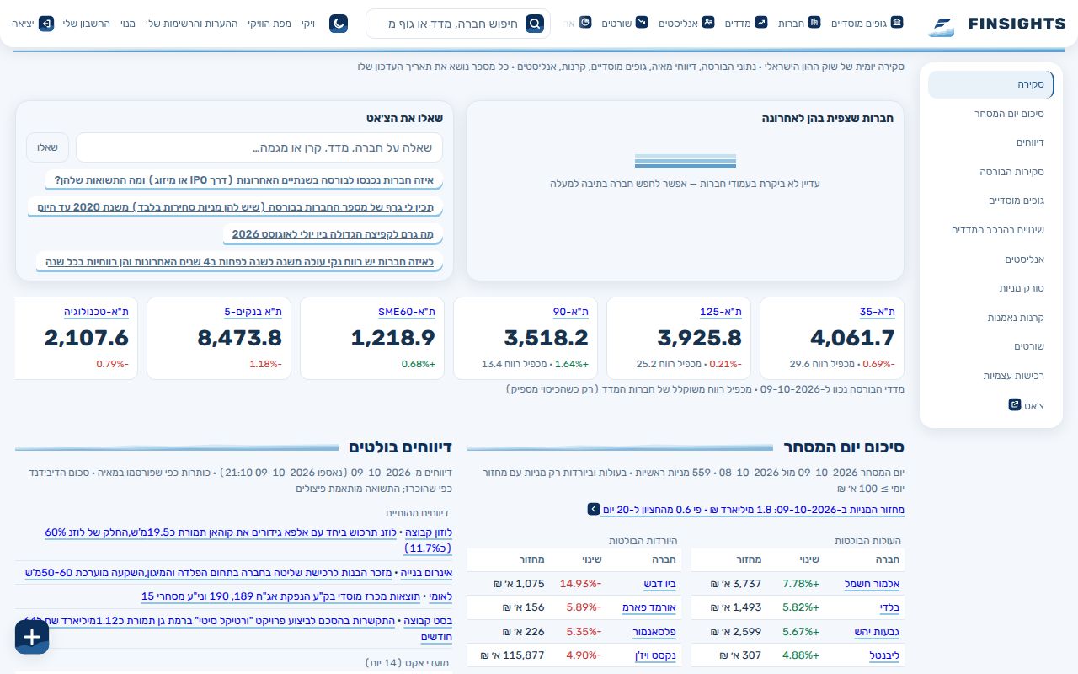
Task: Open החשבון שלי account link
Action: pyautogui.click(x=87, y=24)
